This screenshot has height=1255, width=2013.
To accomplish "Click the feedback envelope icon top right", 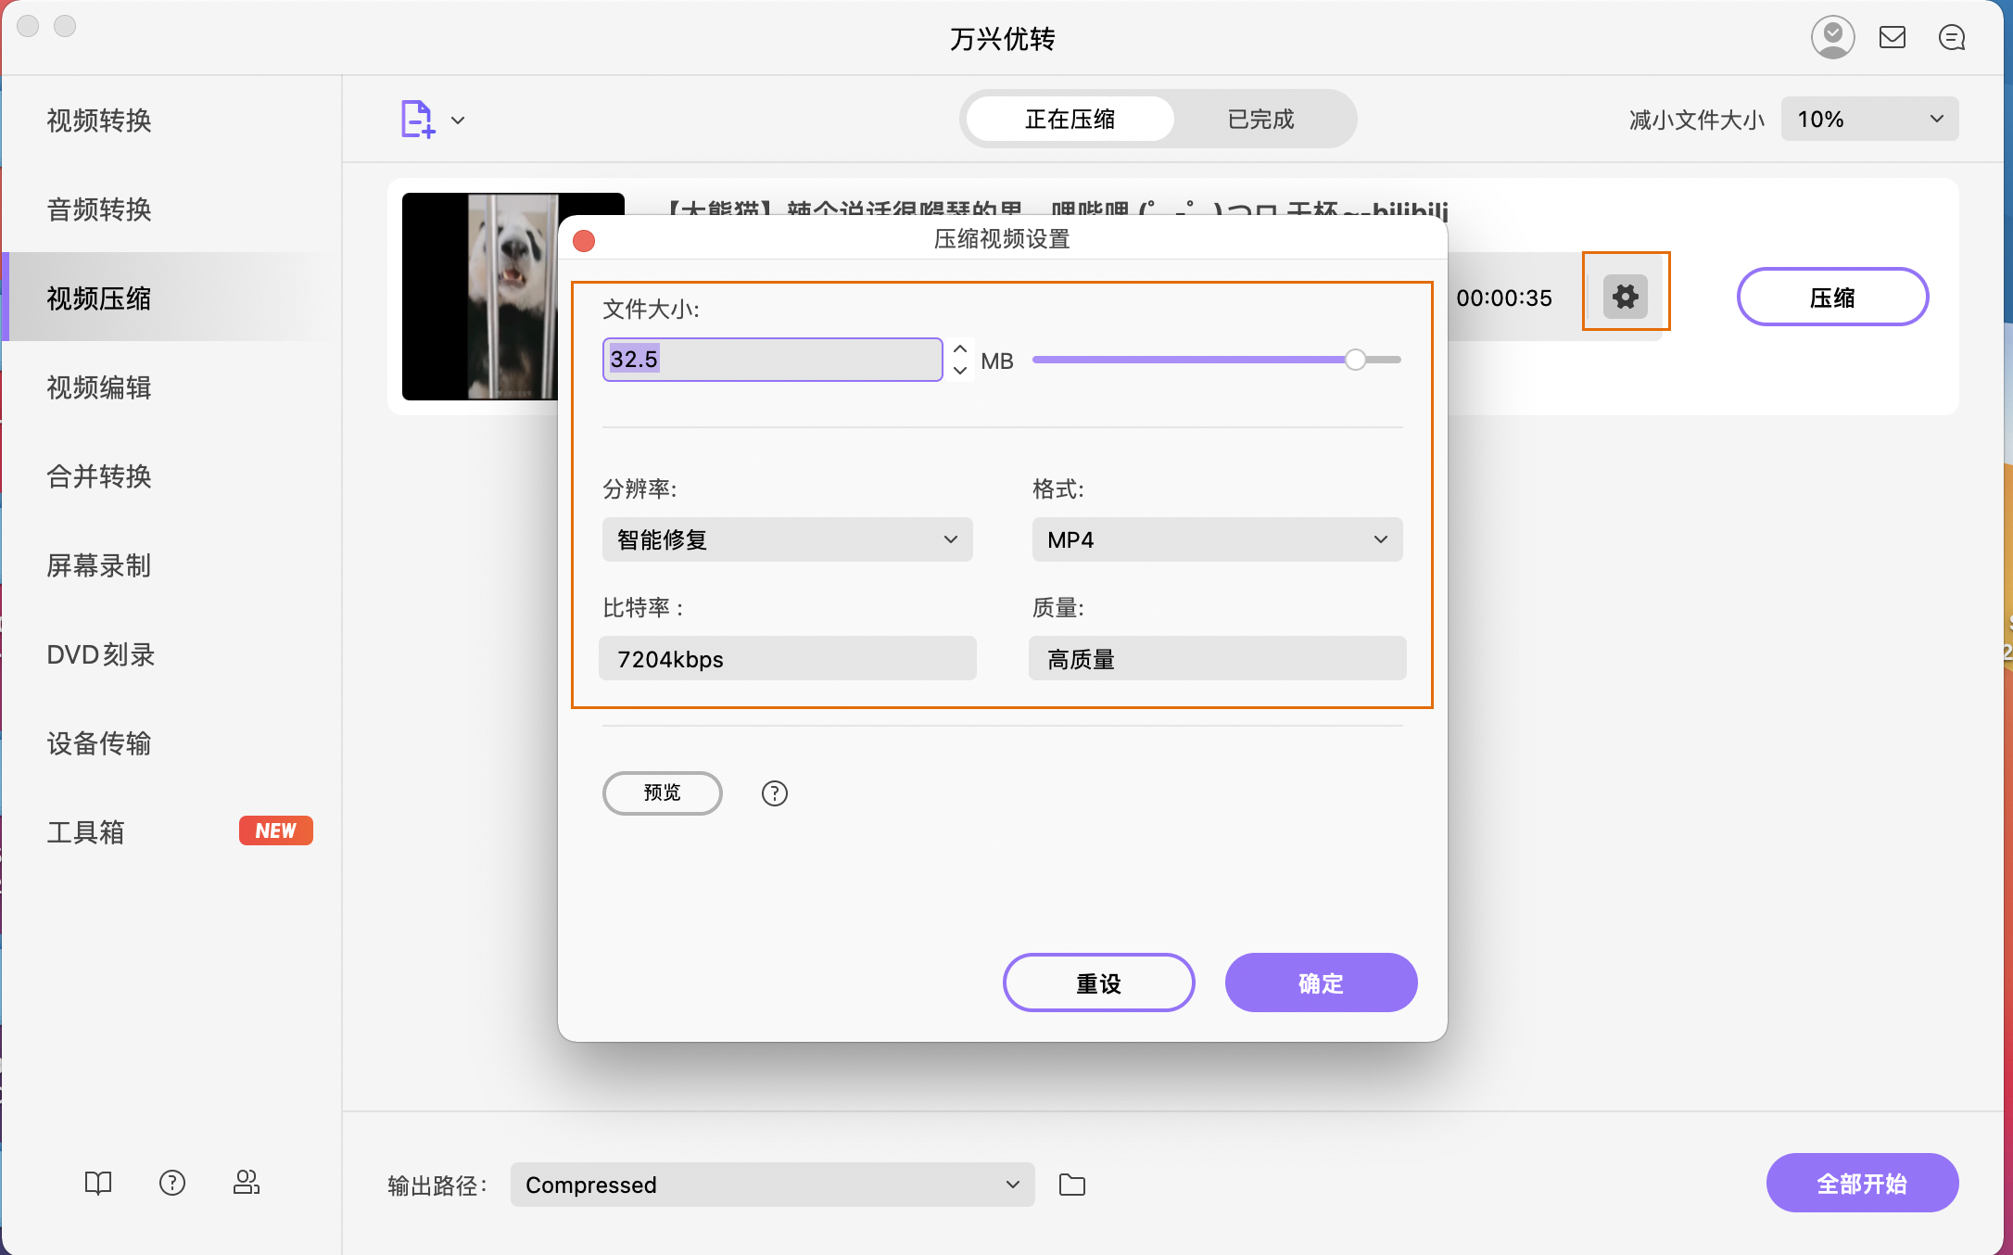I will [1893, 37].
